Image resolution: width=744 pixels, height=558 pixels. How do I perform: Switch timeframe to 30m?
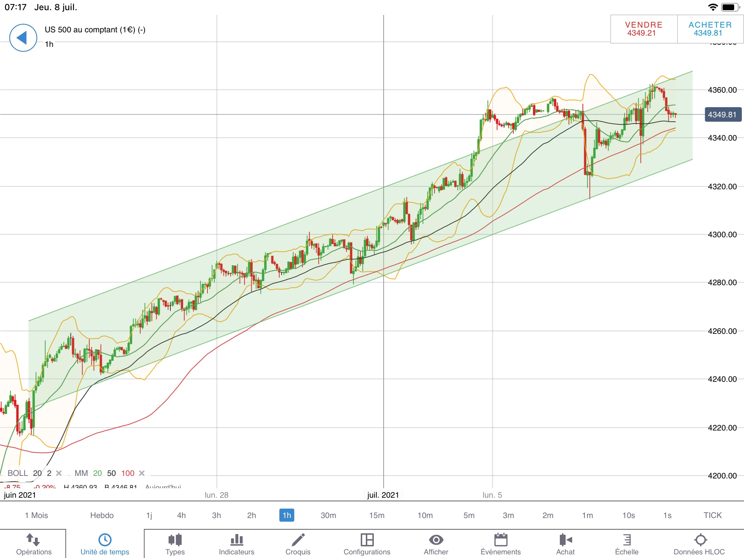coord(328,515)
